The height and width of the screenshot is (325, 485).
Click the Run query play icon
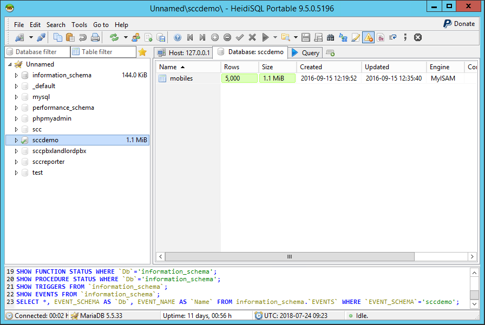(x=265, y=38)
